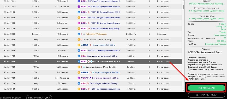
Task: Select the PokerdomTV Фриролл tournament
Action: pos(96,34)
